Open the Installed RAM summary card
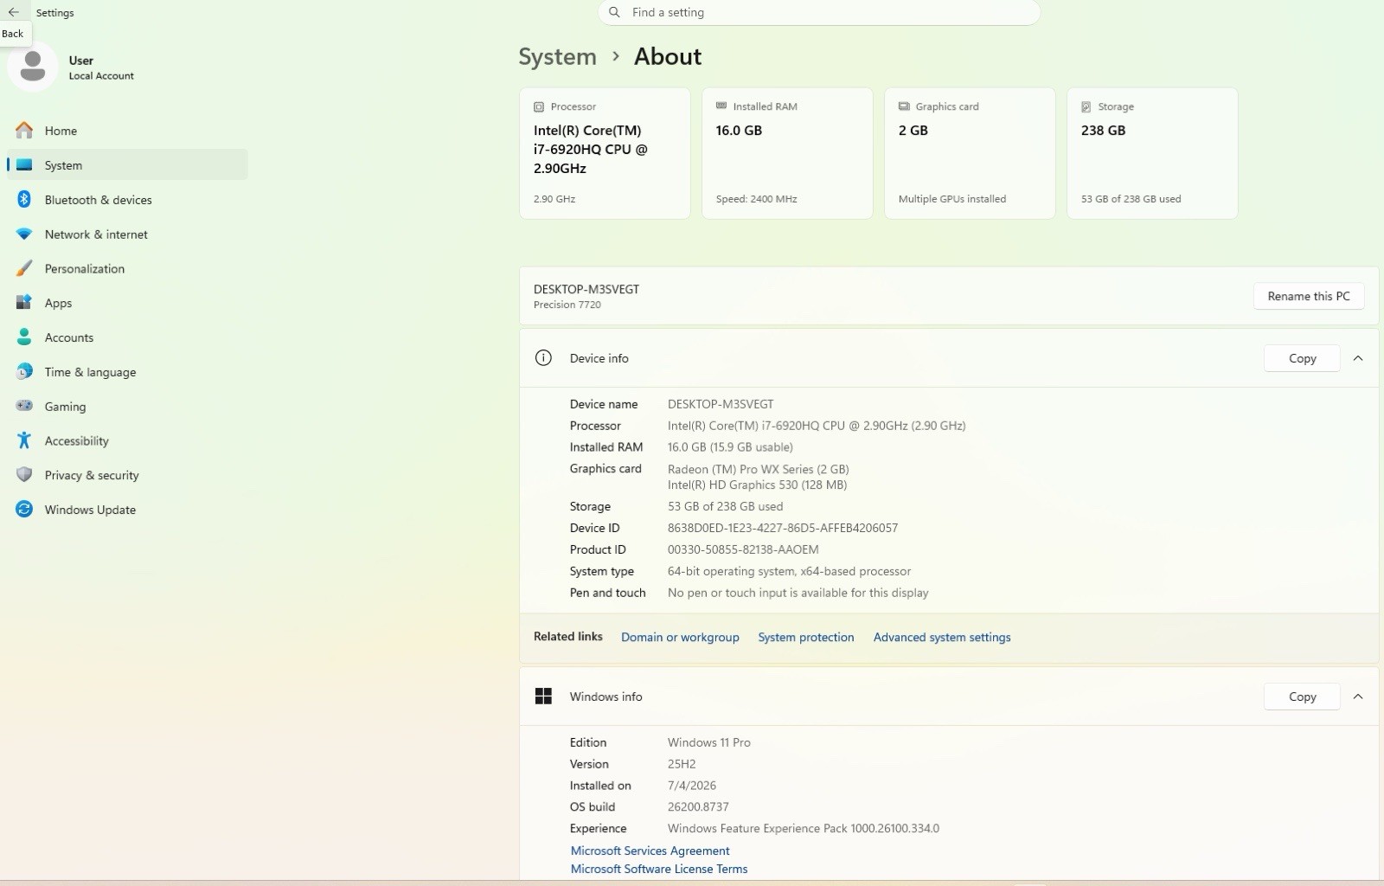Screen dimensions: 1384x886 [x=787, y=153]
